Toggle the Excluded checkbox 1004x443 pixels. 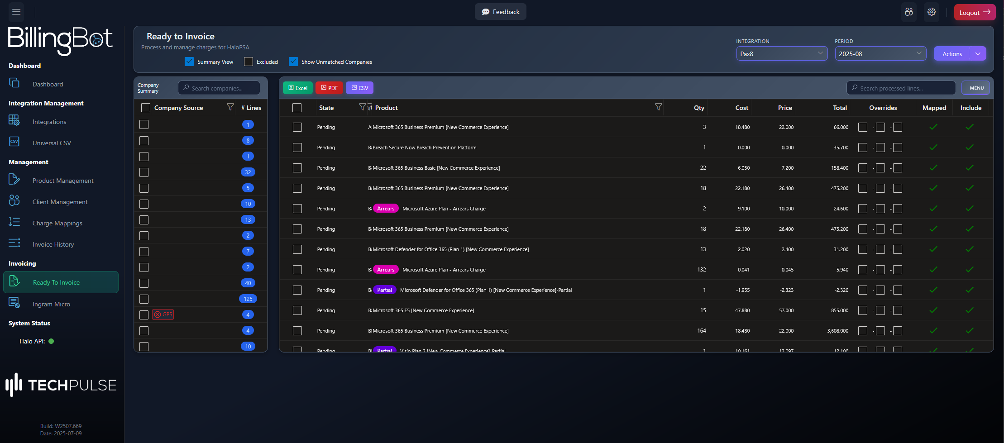[249, 62]
